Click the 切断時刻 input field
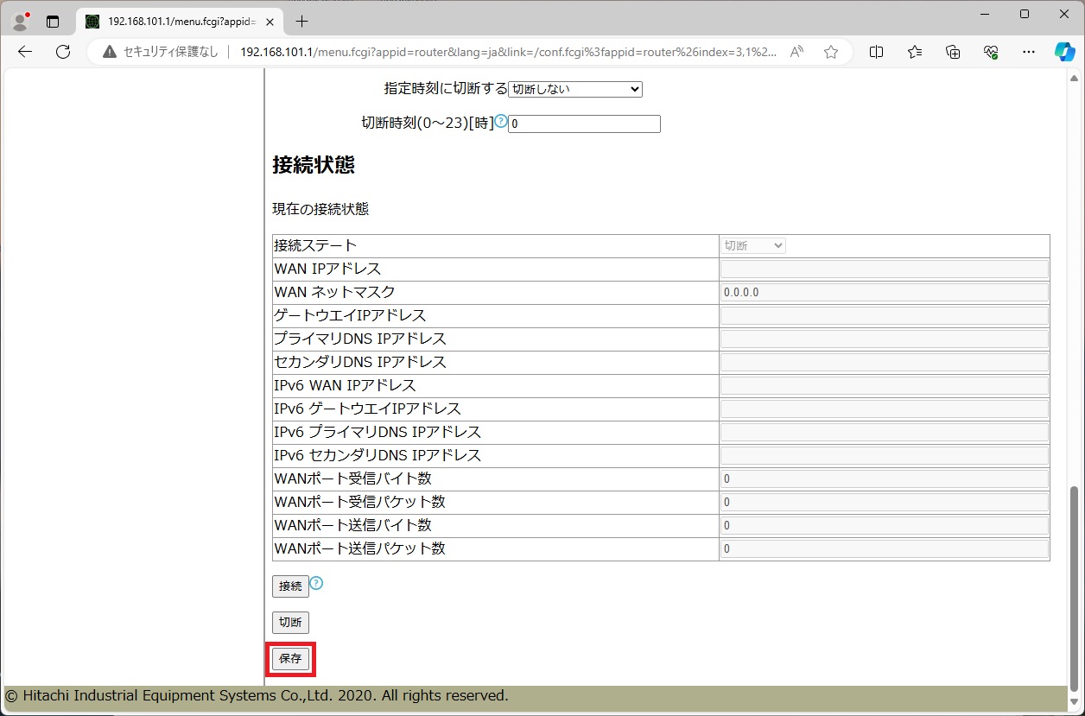The image size is (1085, 716). tap(584, 124)
